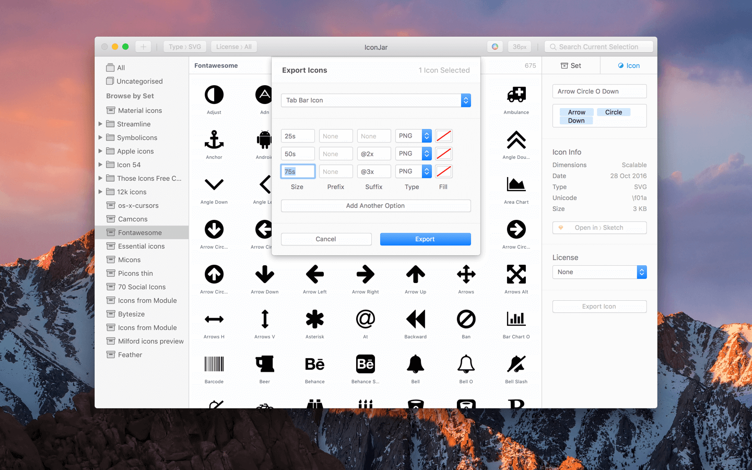Screen dimensions: 752x470
Task: Expand the Streamline icon set
Action: (101, 124)
